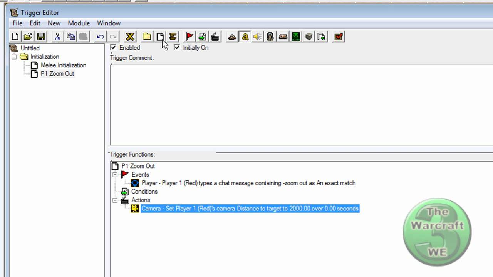The image size is (493, 277).
Task: Click the camera icon beside the Camera action
Action: pyautogui.click(x=135, y=209)
